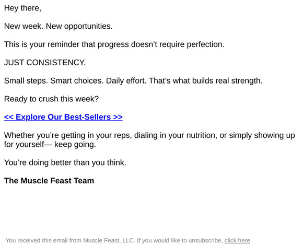Click the '>>' arrows after Best-Sellers
Viewport: 303px width, 246px height.
click(118, 118)
